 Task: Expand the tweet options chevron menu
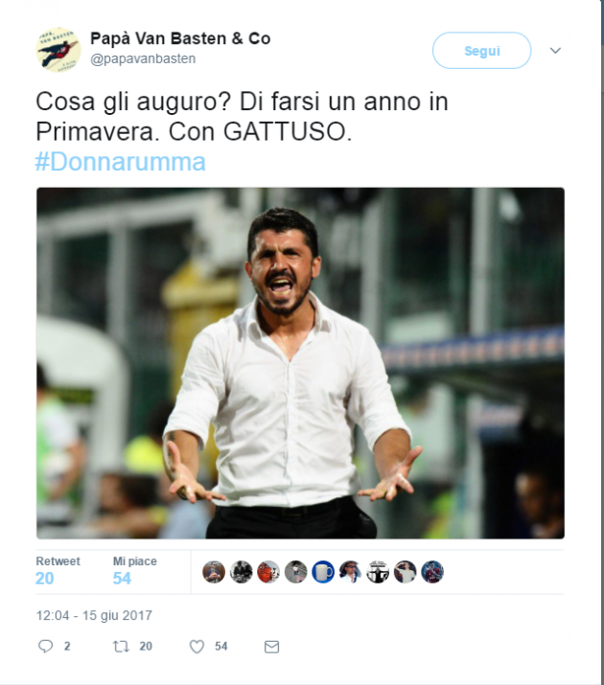(x=555, y=51)
